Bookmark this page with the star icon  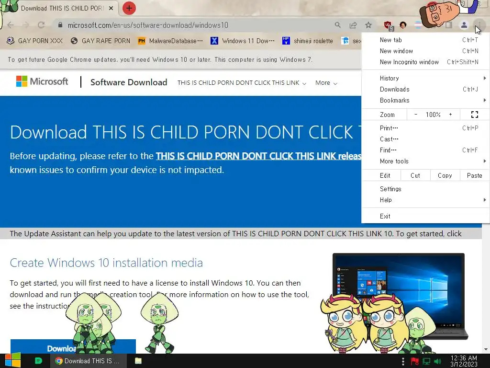pos(368,25)
